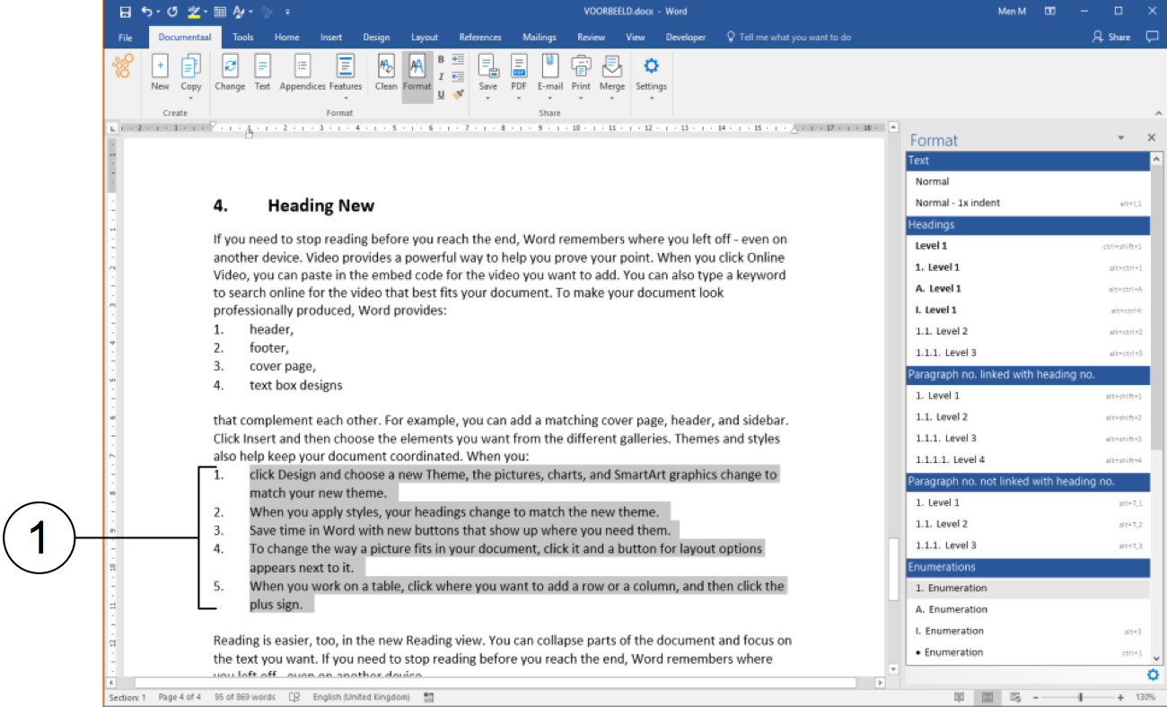1167x707 pixels.
Task: Create a new document with the New icon
Action: 160,65
